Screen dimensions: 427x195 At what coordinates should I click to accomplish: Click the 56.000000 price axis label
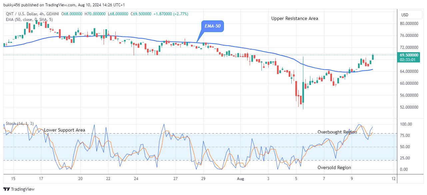410,95
